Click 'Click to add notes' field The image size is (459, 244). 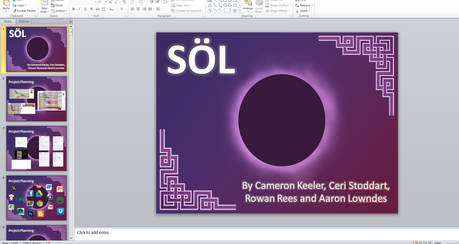pyautogui.click(x=267, y=234)
